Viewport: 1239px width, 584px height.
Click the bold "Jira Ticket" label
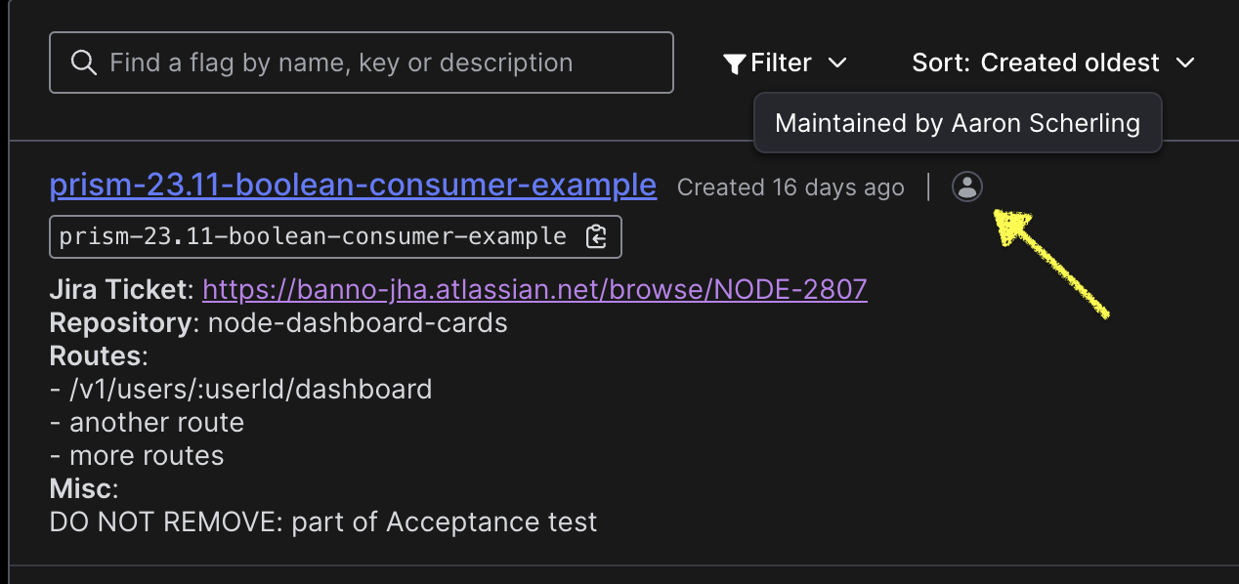[120, 290]
